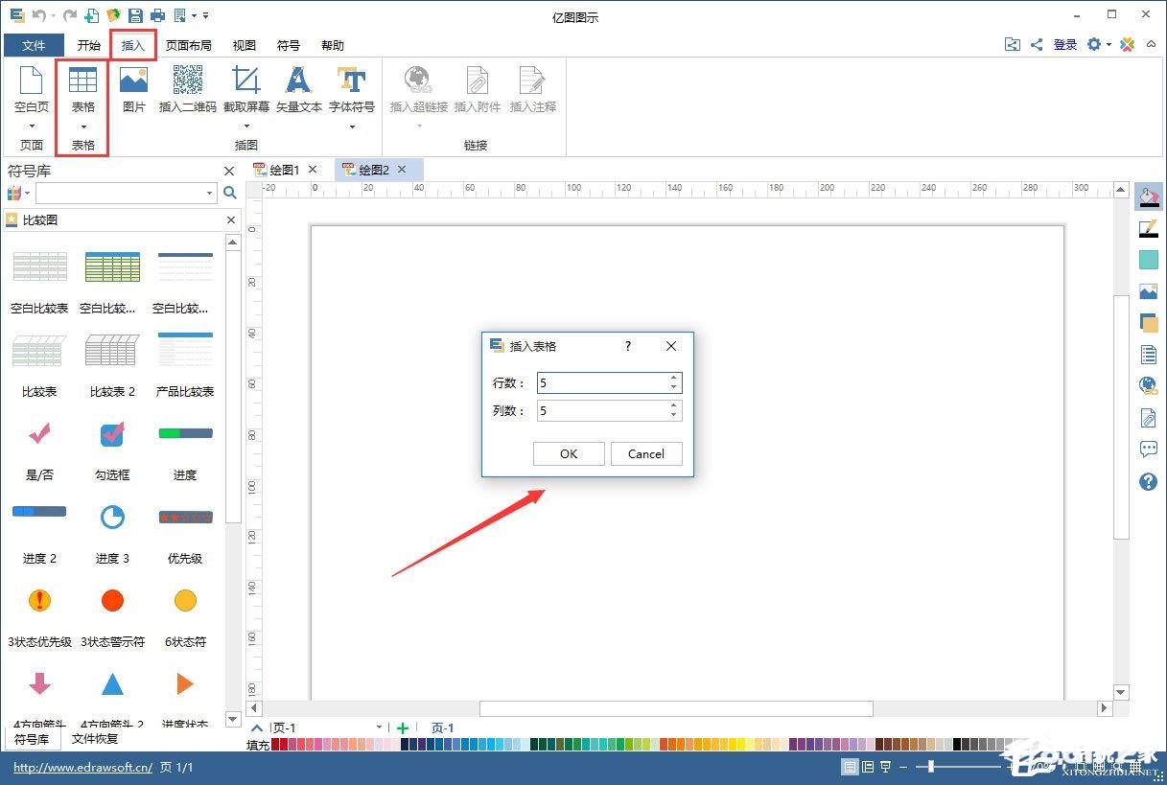This screenshot has height=785, width=1167.
Task: Click the Redo icon in quick access toolbar
Action: (68, 15)
